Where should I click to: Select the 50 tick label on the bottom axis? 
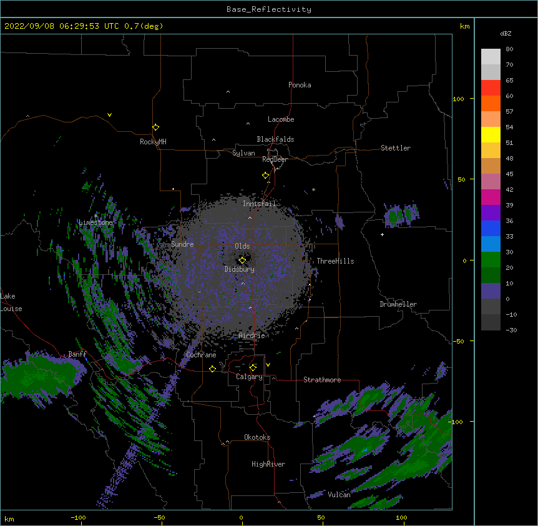click(x=321, y=517)
